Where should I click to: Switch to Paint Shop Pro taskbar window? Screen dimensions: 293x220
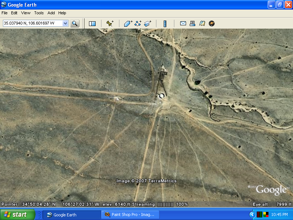click(x=130, y=215)
